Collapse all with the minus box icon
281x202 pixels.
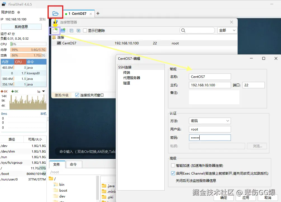pos(72,31)
